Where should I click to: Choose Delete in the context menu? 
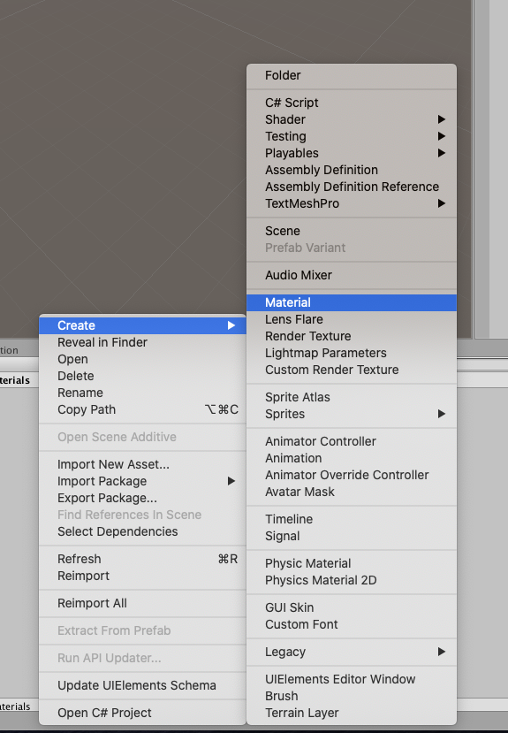[142, 376]
